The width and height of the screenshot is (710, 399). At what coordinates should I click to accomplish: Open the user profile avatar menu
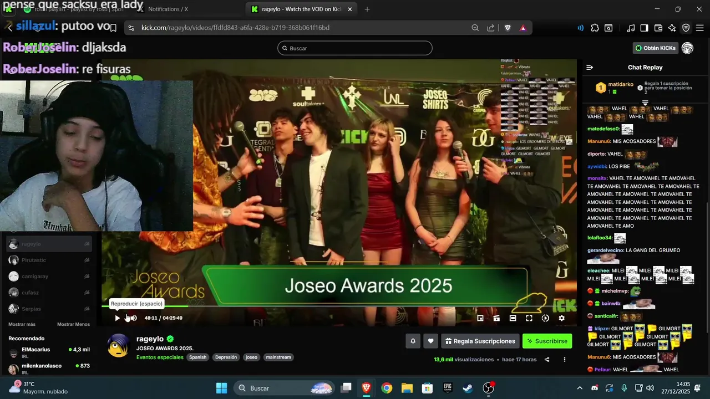tap(688, 48)
